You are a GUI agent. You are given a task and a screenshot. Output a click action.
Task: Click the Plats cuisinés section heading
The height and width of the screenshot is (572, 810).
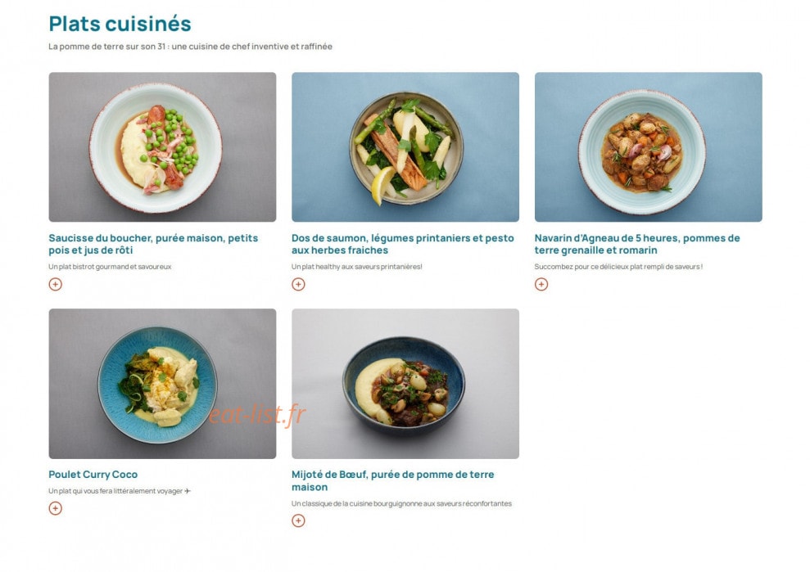click(120, 24)
